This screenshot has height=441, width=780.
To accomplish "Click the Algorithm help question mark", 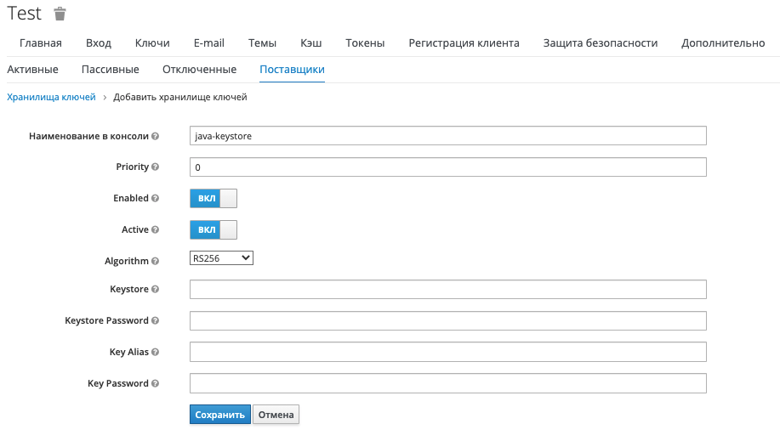I will click(x=156, y=261).
